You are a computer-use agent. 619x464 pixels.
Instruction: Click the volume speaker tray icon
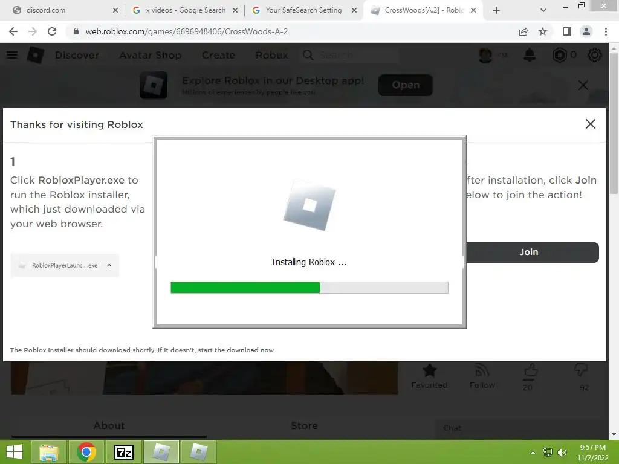click(x=562, y=453)
